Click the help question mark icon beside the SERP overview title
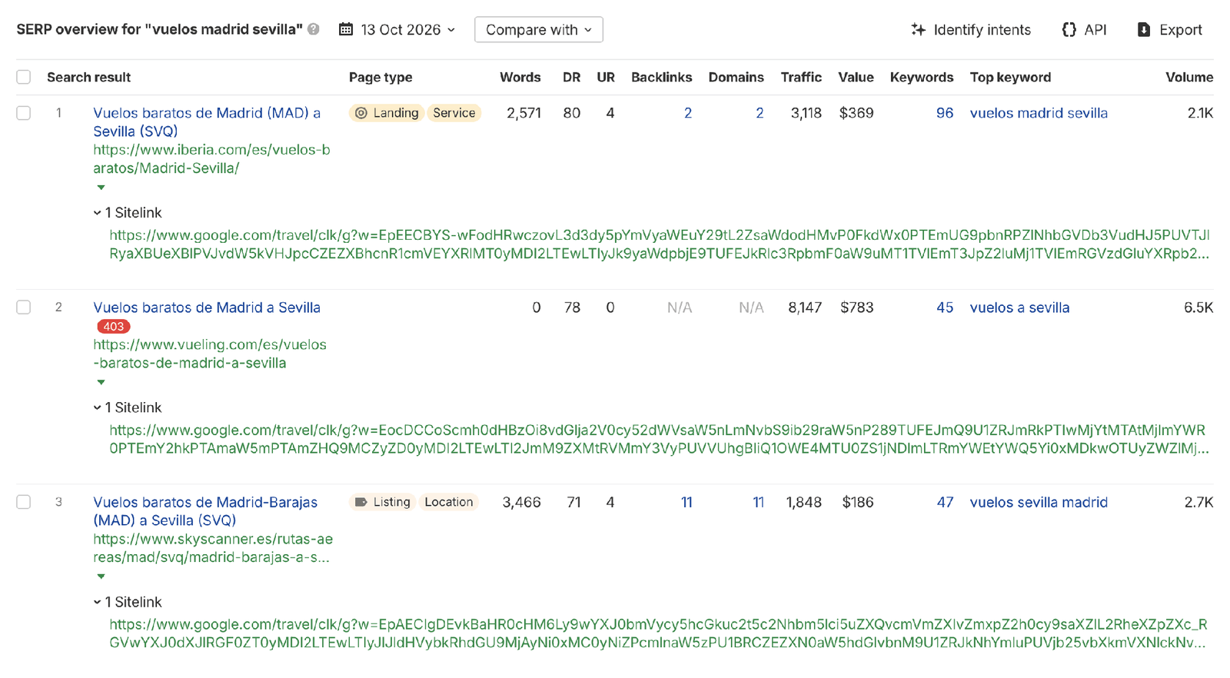 tap(314, 29)
